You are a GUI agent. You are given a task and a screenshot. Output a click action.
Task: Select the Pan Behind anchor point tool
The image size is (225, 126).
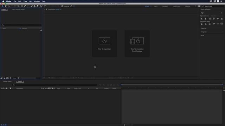[x=18, y=6]
